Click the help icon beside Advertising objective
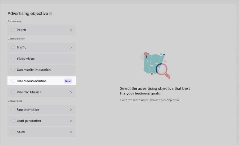 point(51,14)
